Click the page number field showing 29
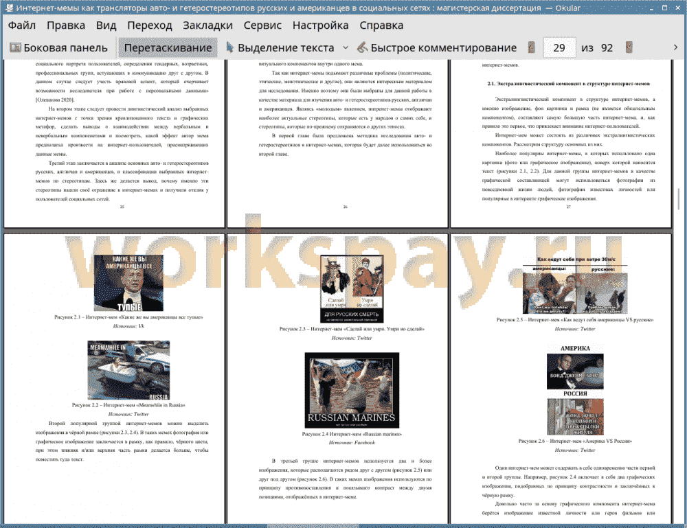The image size is (687, 528). [x=559, y=48]
